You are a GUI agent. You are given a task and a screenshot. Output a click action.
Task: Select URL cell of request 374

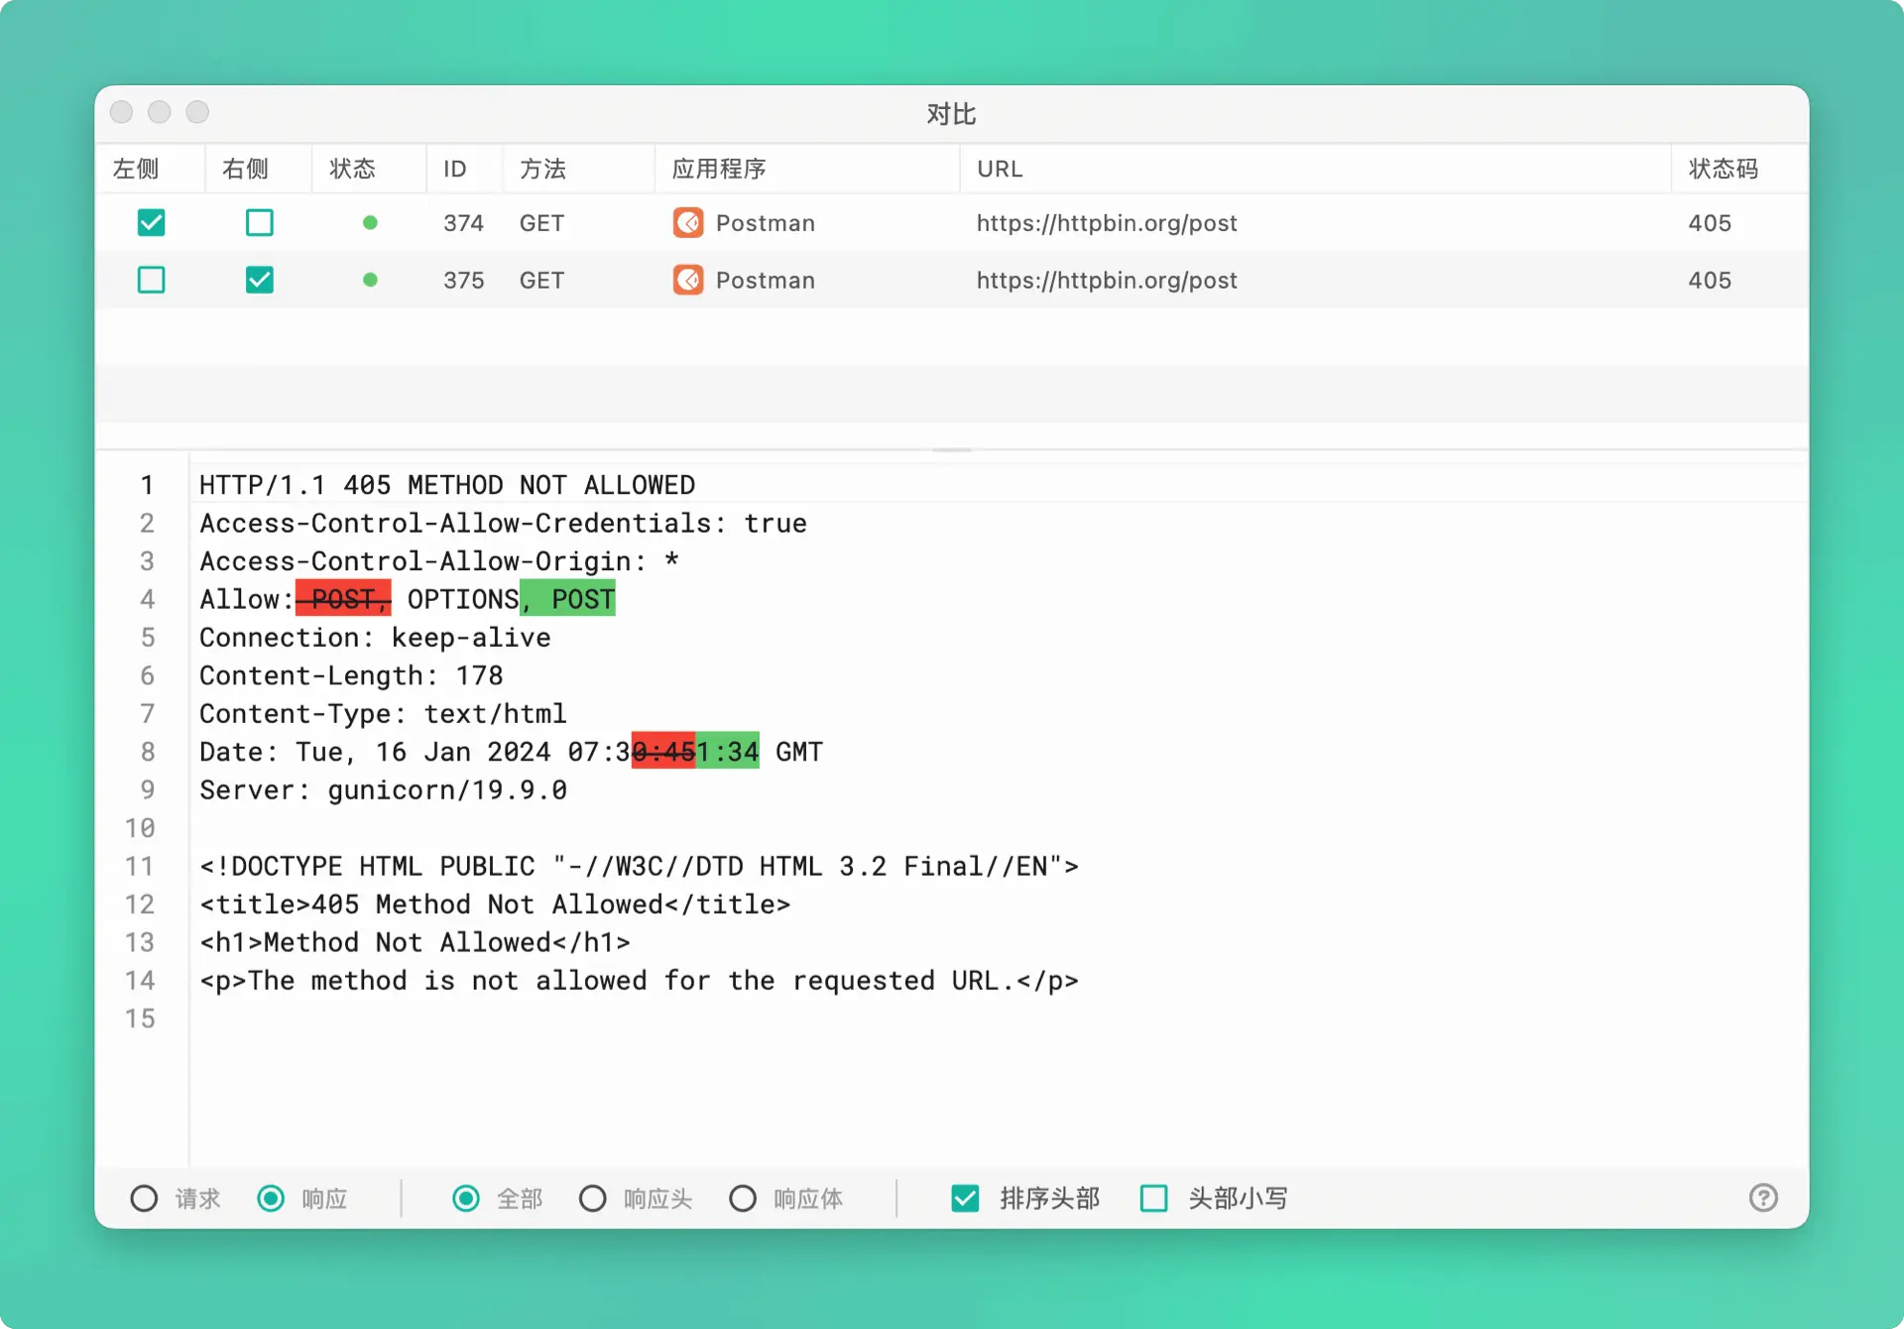[1107, 223]
